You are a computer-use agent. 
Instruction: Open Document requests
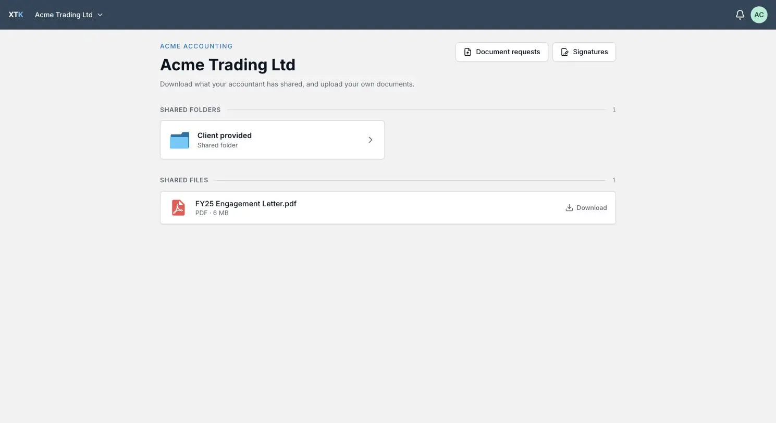tap(501, 52)
